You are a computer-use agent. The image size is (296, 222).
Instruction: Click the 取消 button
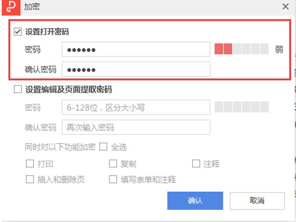click(257, 201)
